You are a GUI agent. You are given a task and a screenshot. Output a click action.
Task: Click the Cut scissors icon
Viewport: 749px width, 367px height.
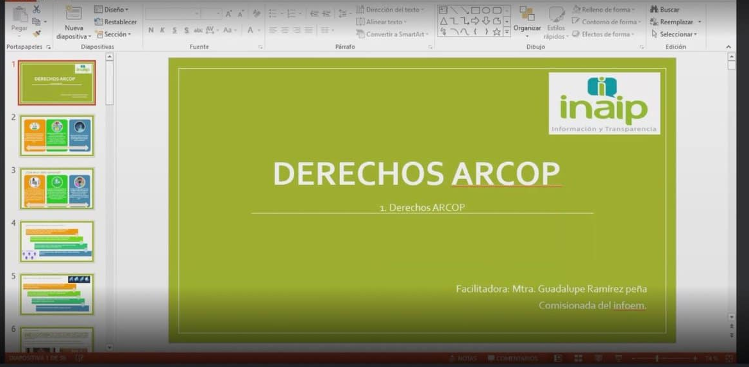click(37, 10)
